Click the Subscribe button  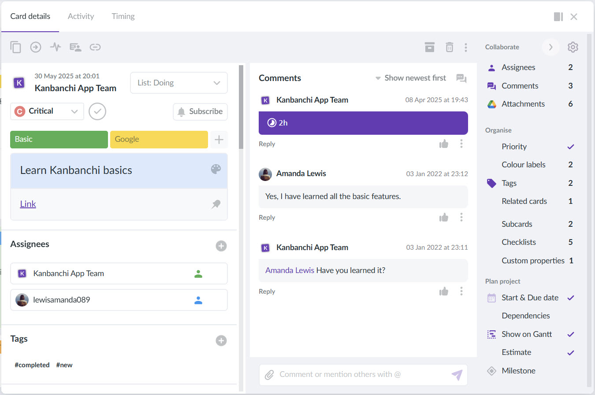[x=201, y=112]
